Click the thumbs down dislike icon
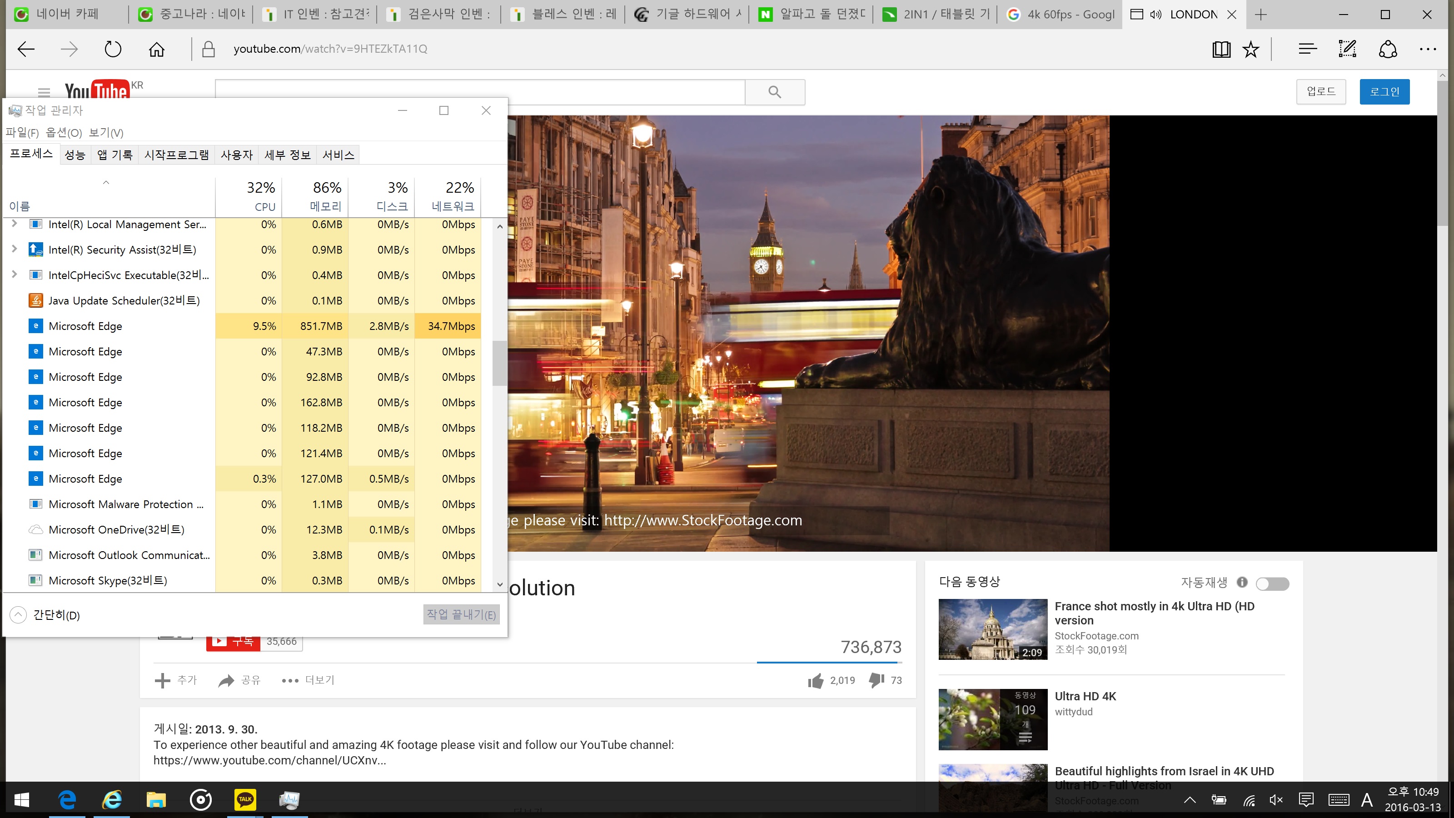1454x818 pixels. (x=876, y=680)
